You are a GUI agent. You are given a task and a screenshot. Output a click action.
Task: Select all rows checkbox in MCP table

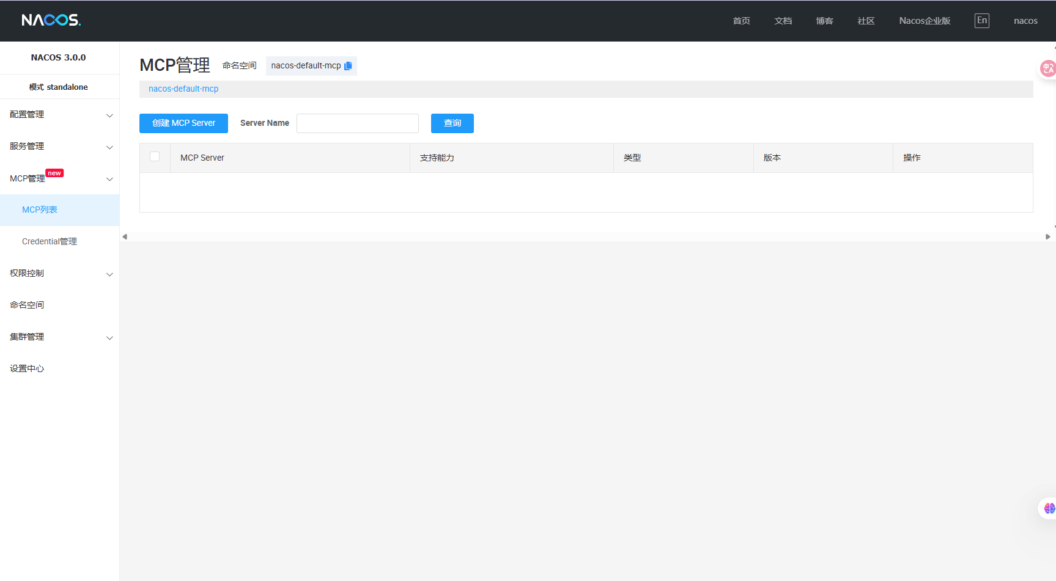coord(155,156)
